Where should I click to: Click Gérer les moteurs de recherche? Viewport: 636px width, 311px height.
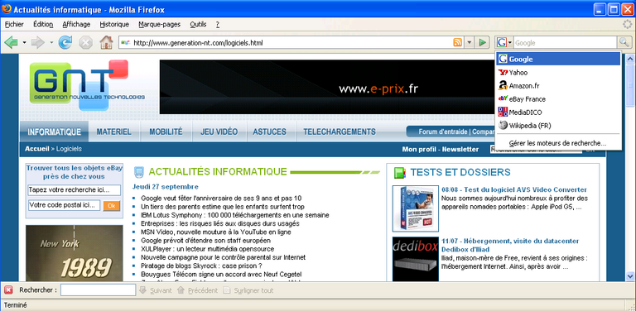558,143
